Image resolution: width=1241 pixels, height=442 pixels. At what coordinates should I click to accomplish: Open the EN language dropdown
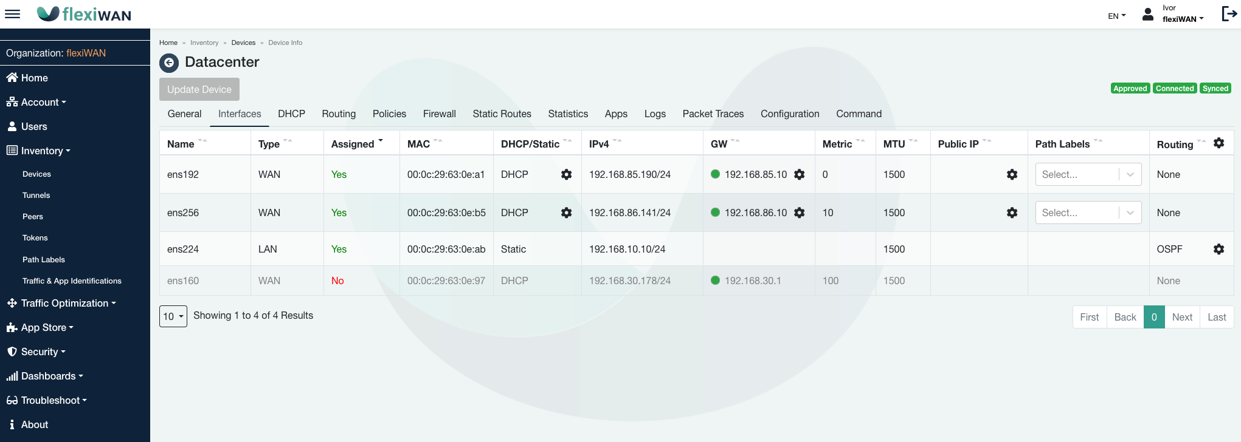[1116, 16]
